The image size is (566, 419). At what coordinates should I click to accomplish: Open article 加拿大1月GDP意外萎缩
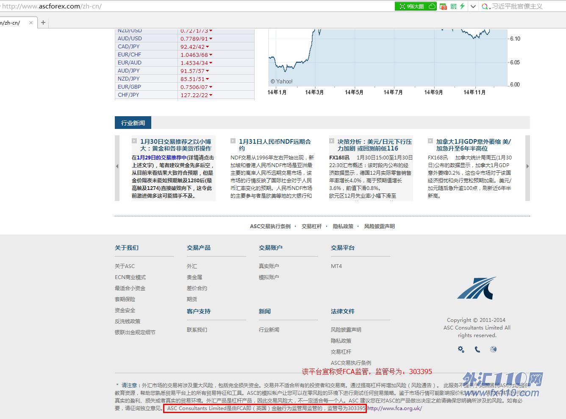click(474, 145)
